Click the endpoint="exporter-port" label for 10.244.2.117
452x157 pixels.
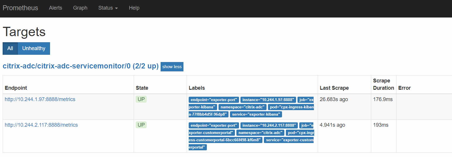coord(214,125)
